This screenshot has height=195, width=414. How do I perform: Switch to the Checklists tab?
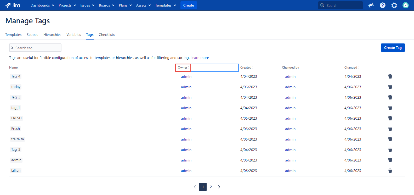click(x=106, y=35)
